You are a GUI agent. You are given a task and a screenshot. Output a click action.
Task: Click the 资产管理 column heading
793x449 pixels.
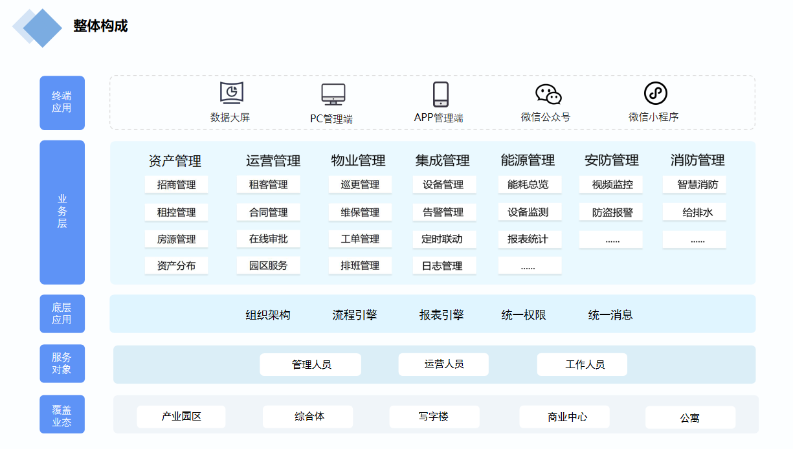175,160
